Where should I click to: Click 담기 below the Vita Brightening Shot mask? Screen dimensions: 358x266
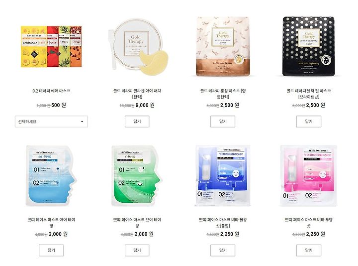click(309, 251)
